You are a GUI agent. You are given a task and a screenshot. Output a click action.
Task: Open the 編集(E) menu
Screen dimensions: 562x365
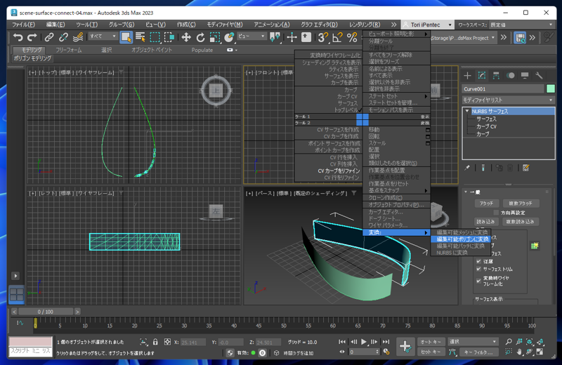pos(55,25)
